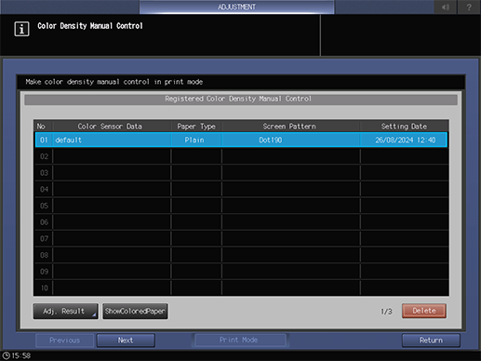Delete the selected registration entry

(x=424, y=311)
